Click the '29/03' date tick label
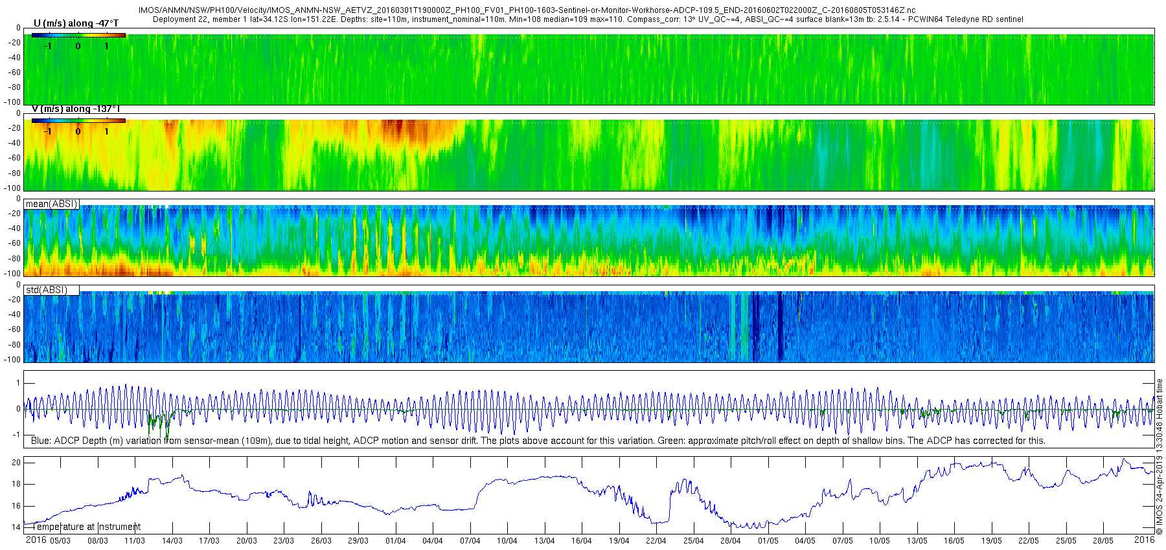Viewport: 1166px width, 550px height. click(x=358, y=541)
